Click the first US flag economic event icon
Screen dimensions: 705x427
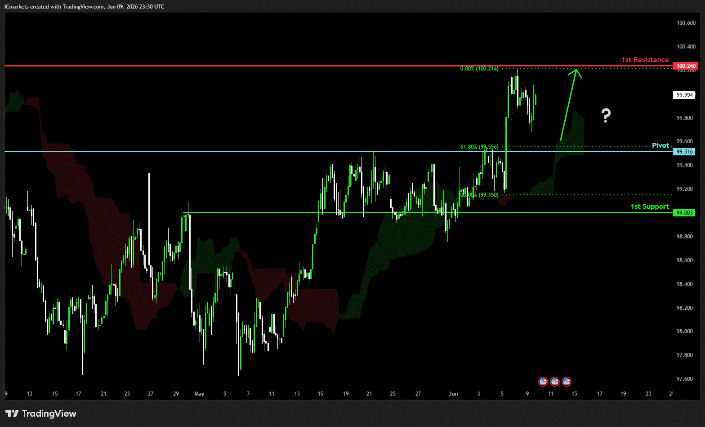click(543, 382)
